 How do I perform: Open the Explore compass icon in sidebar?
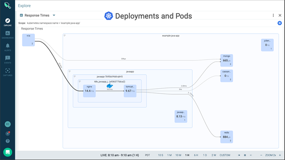click(x=7, y=21)
